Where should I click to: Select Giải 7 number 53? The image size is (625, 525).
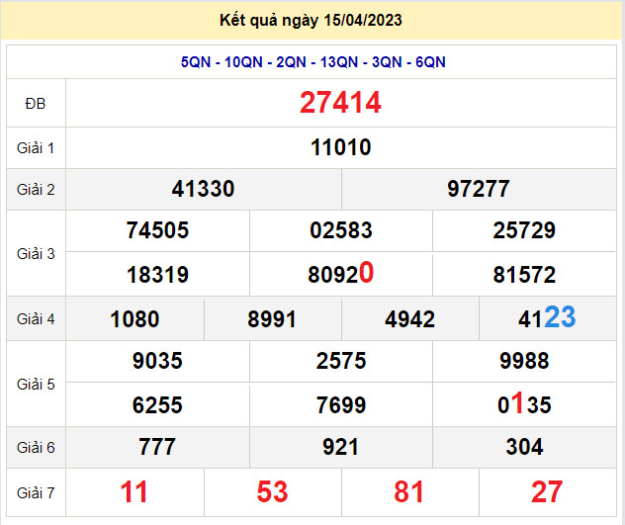272,492
